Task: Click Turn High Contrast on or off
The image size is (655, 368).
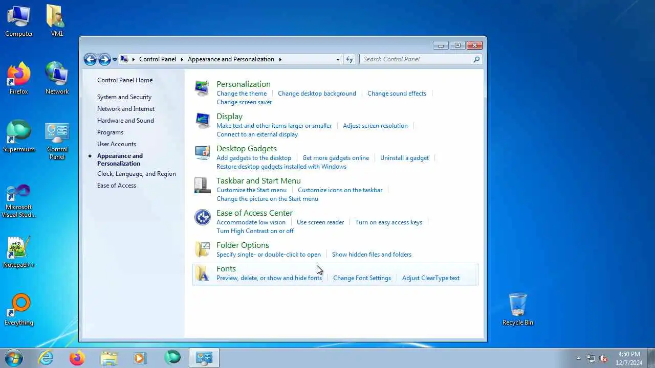Action: pyautogui.click(x=255, y=231)
